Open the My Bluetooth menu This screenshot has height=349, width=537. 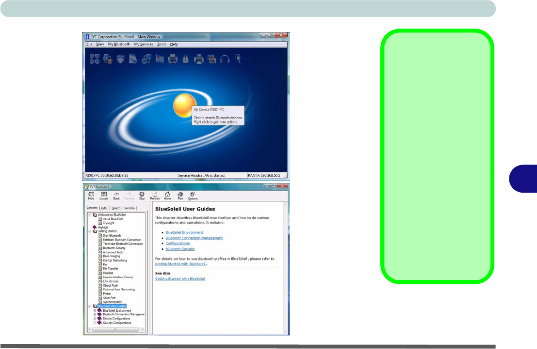[x=119, y=44]
